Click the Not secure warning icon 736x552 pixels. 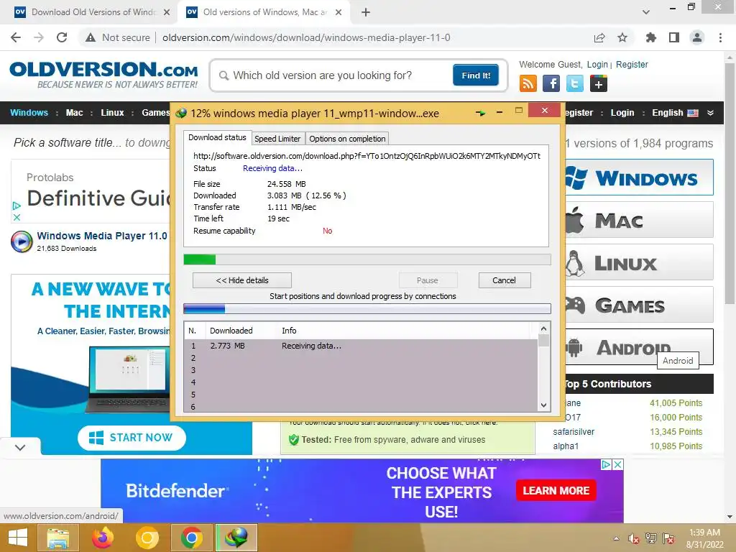click(91, 37)
